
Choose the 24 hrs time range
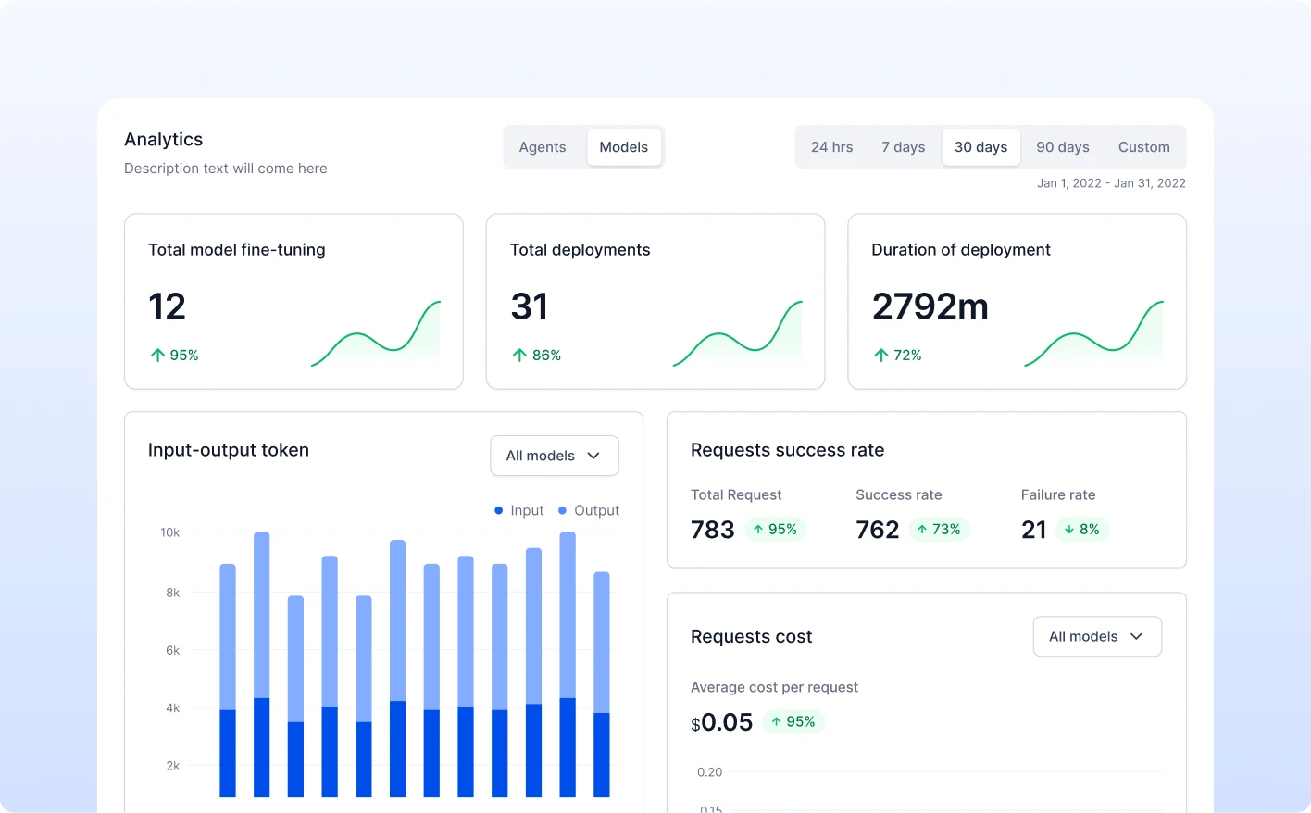tap(832, 147)
